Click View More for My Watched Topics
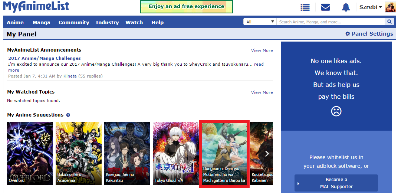 [x=262, y=92]
